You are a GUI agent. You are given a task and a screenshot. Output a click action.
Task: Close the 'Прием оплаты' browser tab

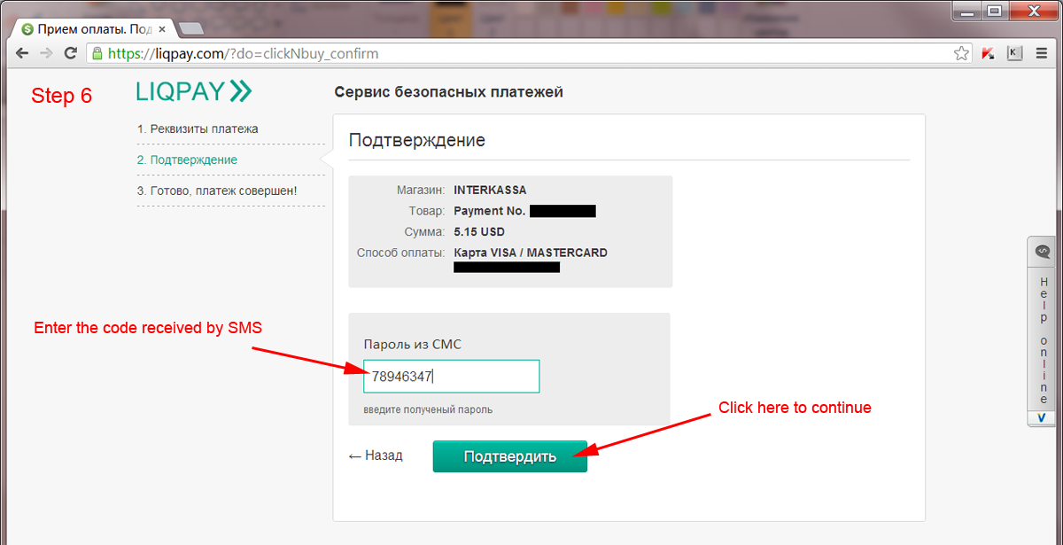(162, 28)
